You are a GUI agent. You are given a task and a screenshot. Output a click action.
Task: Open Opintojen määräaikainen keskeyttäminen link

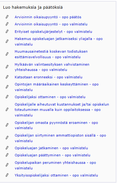pyautogui.click(x=57, y=87)
